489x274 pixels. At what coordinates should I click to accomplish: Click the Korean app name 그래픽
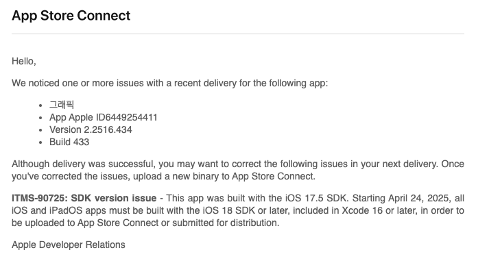(62, 105)
